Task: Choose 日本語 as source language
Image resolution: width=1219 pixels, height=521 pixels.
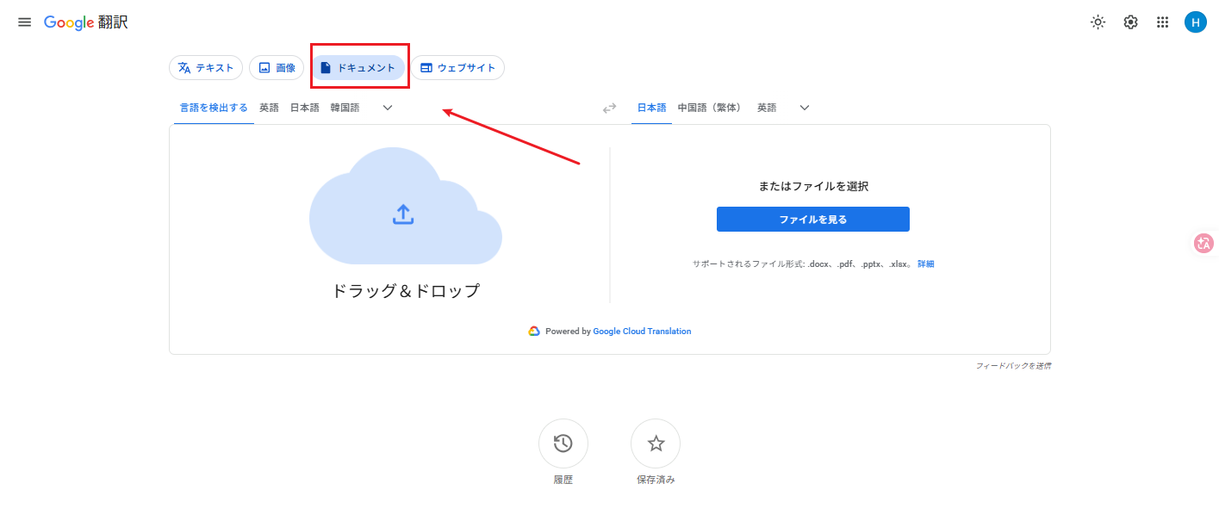Action: (304, 108)
